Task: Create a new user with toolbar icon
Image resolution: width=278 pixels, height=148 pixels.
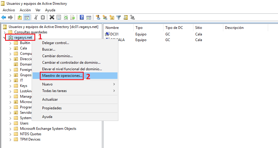Action: pyautogui.click(x=98, y=17)
